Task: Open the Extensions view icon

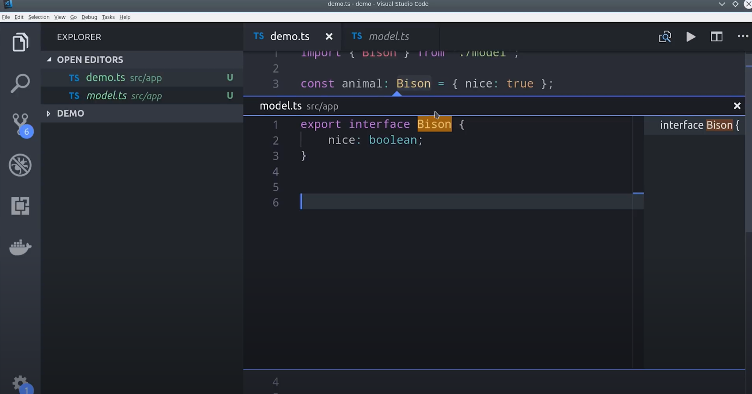Action: tap(20, 206)
